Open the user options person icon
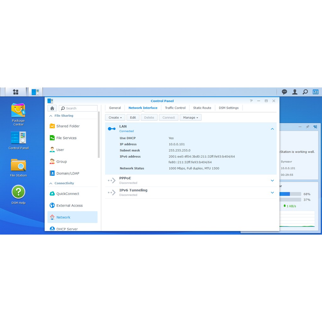Viewport: 322px width, 322px height. click(x=295, y=92)
